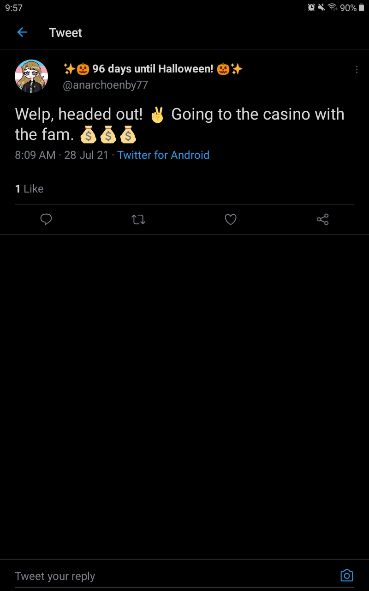Tap the muted sound status icon
The image size is (369, 591).
(321, 7)
